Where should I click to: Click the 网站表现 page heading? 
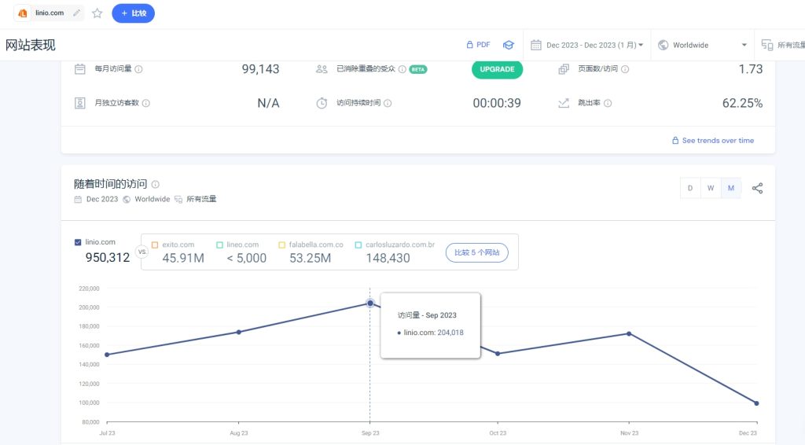pos(31,45)
